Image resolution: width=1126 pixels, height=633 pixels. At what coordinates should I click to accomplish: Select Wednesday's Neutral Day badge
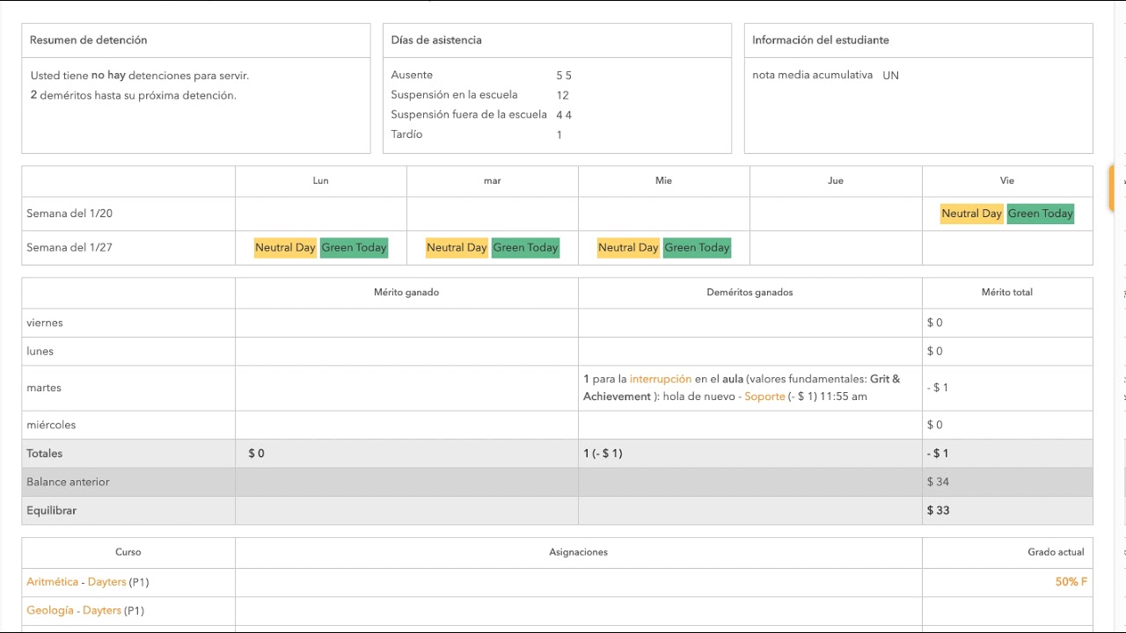pos(628,248)
